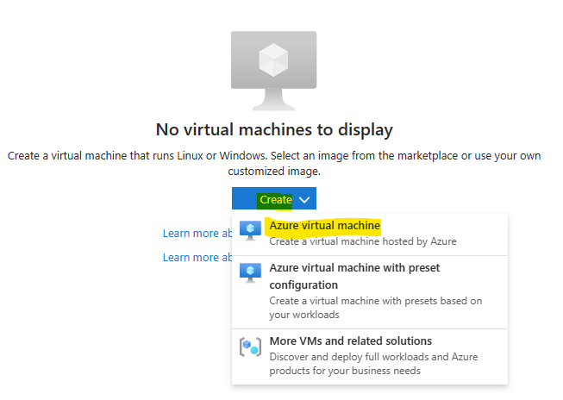Screen dimensions: 563x400
Task: Open More VMs and related solutions
Action: 370,357
